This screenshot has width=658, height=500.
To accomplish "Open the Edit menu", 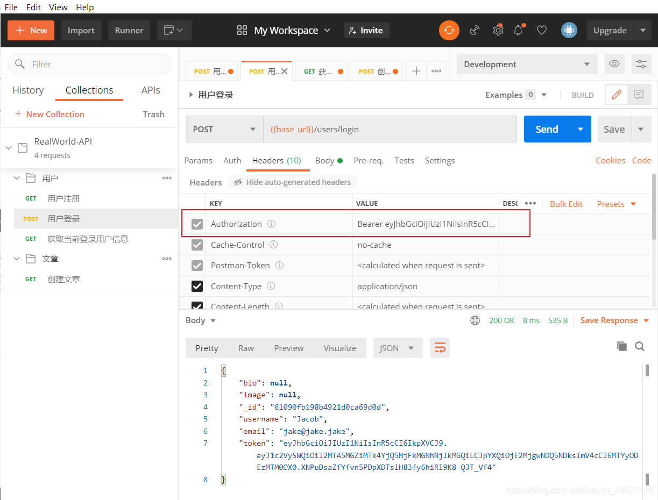I will tap(33, 7).
